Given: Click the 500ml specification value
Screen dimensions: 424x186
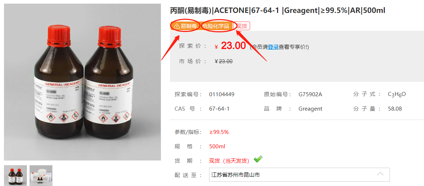Looking at the screenshot, I should pyautogui.click(x=217, y=147).
